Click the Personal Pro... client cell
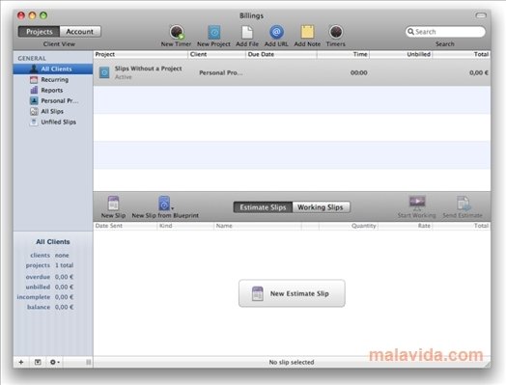Viewport: 506px width, 385px height. point(221,73)
